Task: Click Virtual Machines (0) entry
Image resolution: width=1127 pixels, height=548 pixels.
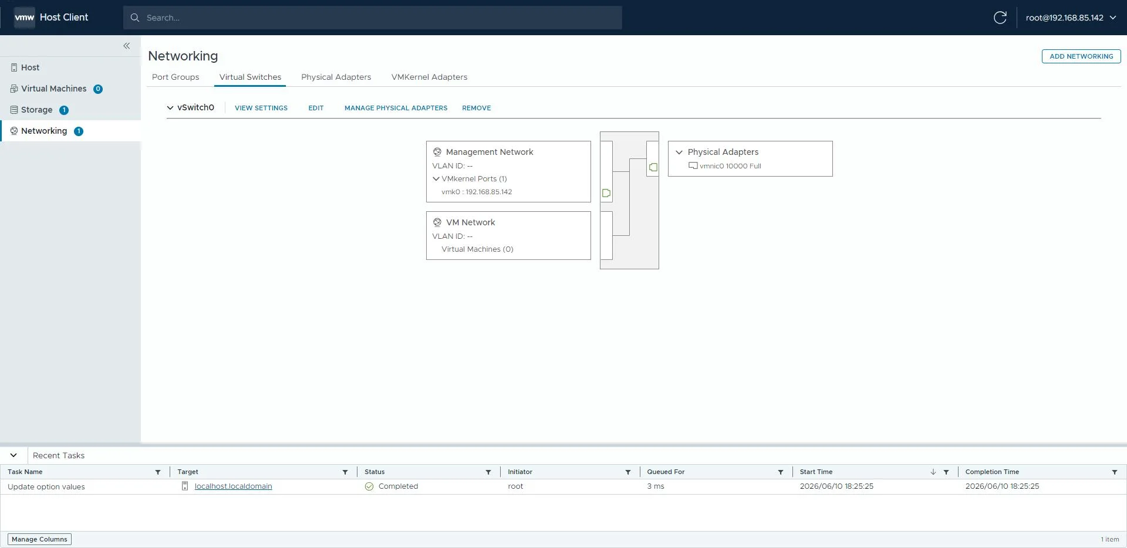Action: (x=477, y=249)
